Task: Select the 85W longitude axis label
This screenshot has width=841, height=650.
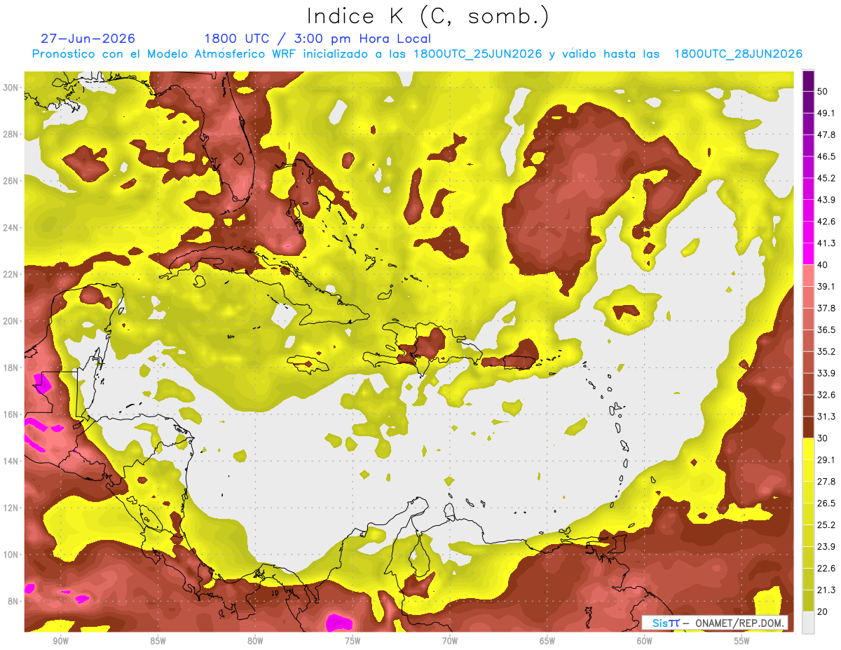Action: [x=158, y=642]
